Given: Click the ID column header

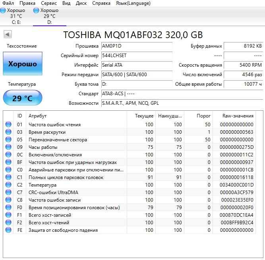Looking at the screenshot, I should [x=19, y=116].
